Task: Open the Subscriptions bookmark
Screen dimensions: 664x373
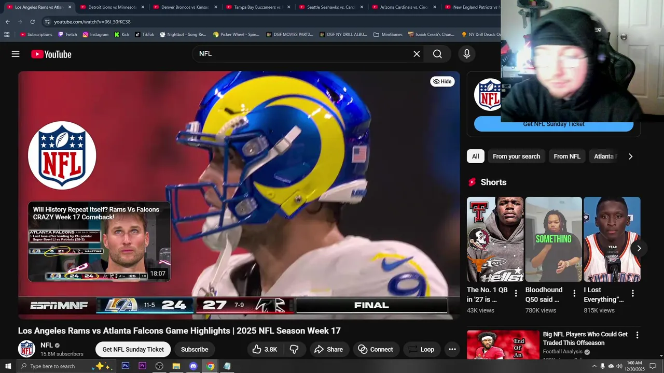Action: (x=36, y=34)
